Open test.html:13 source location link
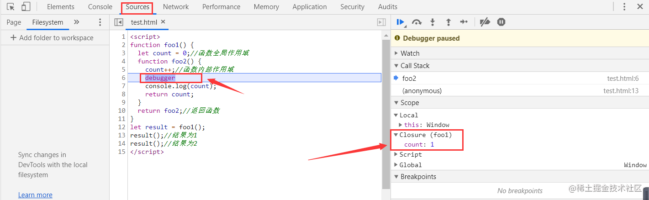 621,91
